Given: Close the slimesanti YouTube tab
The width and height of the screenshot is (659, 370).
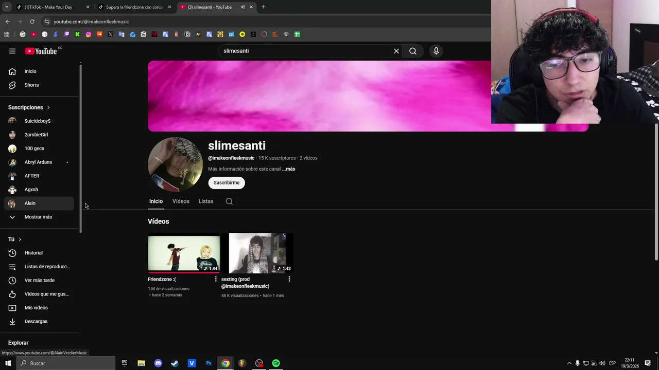Looking at the screenshot, I should 251,7.
